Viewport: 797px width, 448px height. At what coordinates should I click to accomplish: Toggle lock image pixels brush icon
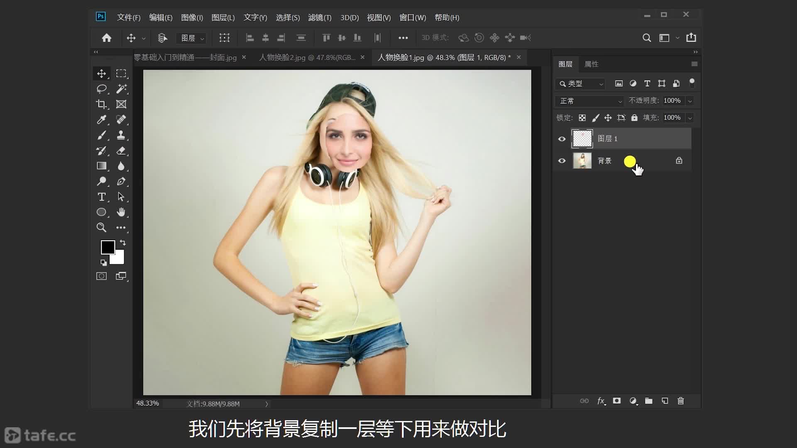click(596, 118)
